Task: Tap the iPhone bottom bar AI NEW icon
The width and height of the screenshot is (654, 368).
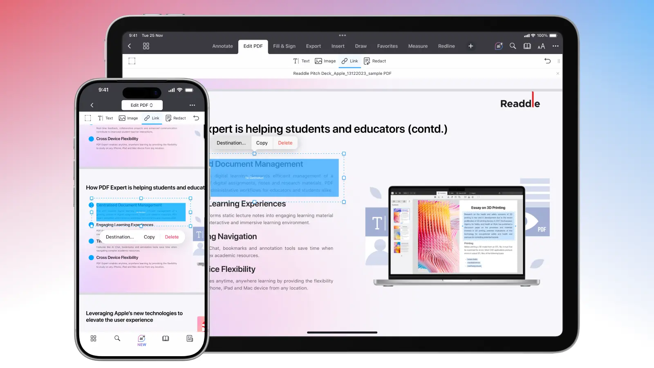Action: coord(141,340)
